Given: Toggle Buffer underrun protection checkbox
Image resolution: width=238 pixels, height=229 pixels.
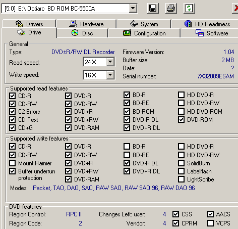Looking at the screenshot, I should point(12,171).
